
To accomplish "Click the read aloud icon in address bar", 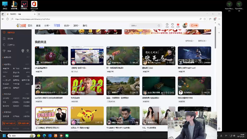I will [200, 19].
